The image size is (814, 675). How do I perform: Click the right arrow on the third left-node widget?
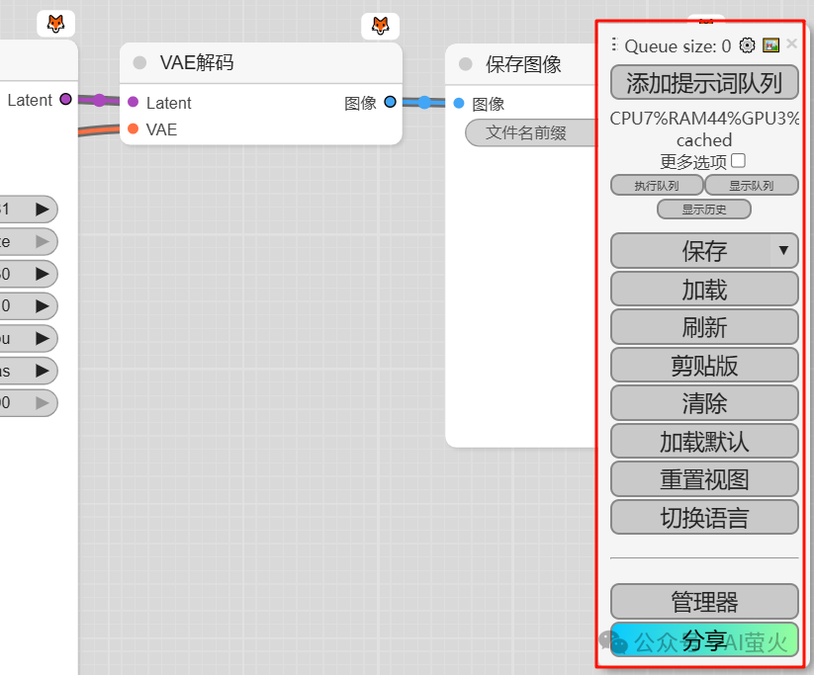43,274
